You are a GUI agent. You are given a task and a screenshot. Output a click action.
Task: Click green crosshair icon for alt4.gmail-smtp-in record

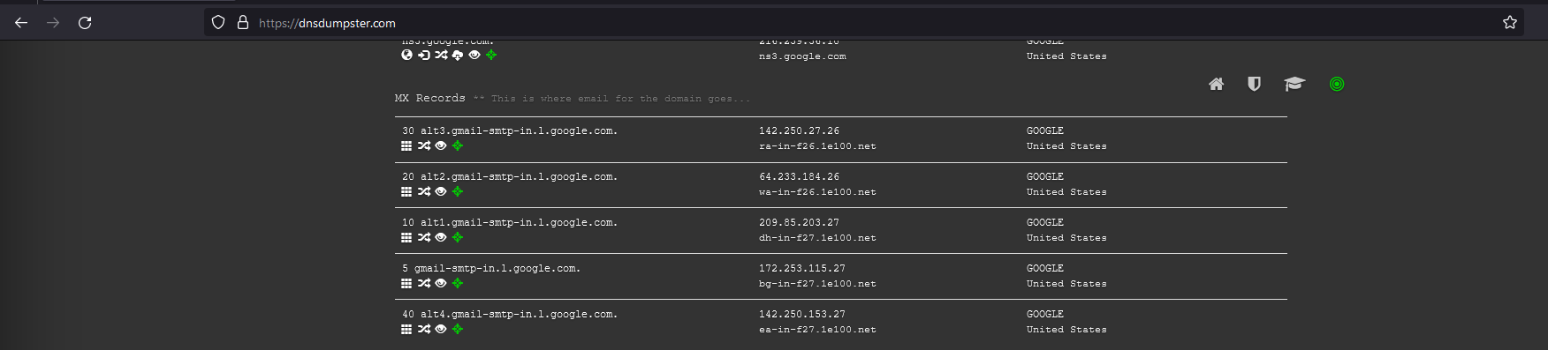click(458, 329)
